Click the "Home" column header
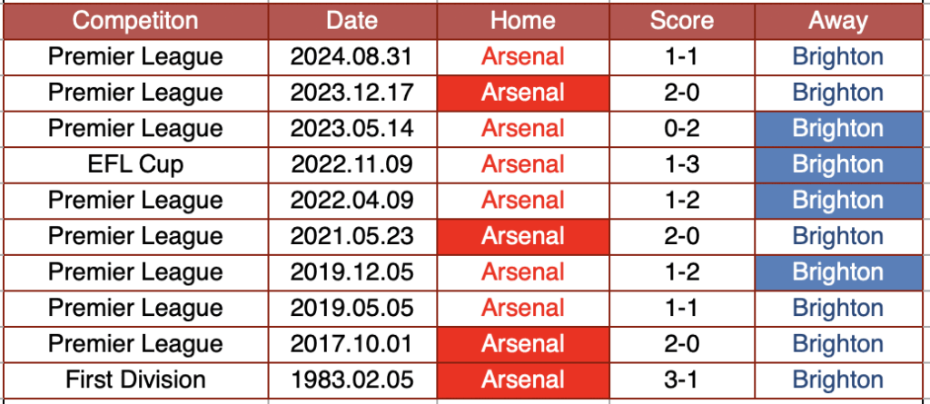The height and width of the screenshot is (404, 930). click(x=522, y=21)
